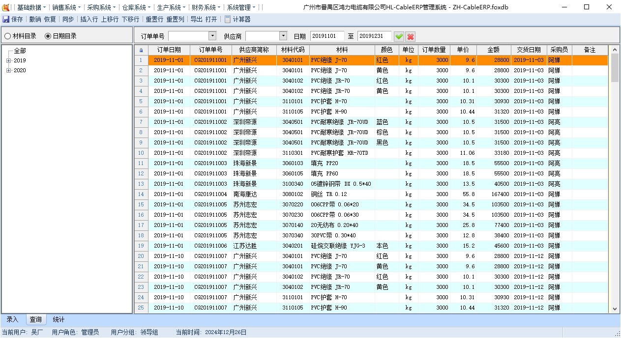Select the 材料目录 radio button
The width and height of the screenshot is (621, 338).
[8, 36]
